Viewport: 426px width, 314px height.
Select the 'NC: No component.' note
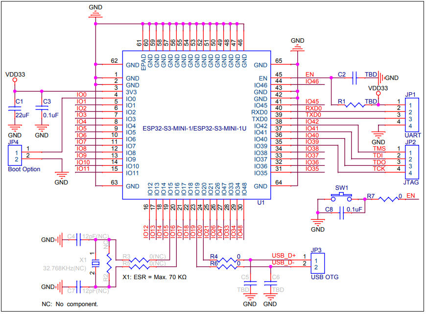tap(70, 304)
